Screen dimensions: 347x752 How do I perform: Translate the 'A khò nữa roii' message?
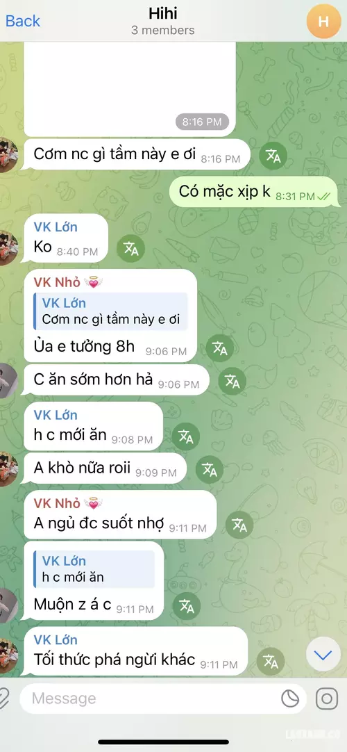210,470
